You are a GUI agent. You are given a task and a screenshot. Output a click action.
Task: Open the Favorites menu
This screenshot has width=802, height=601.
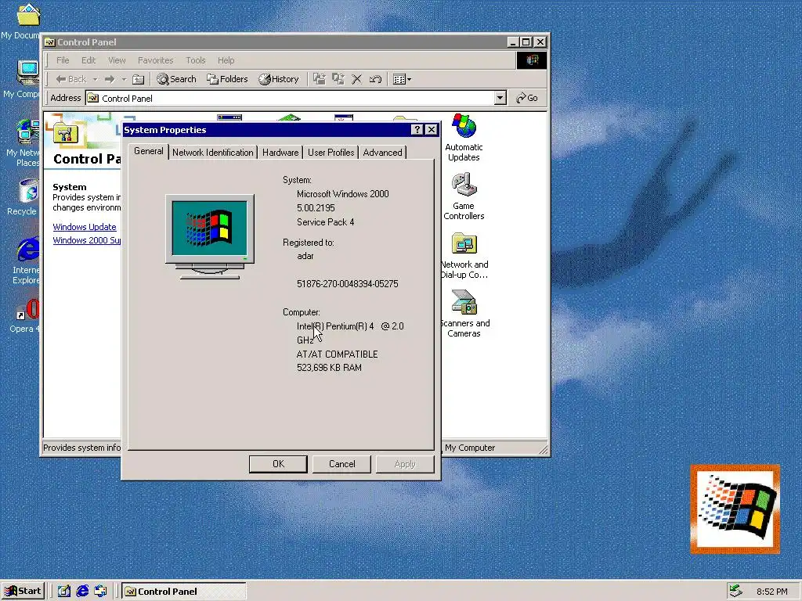(x=156, y=60)
